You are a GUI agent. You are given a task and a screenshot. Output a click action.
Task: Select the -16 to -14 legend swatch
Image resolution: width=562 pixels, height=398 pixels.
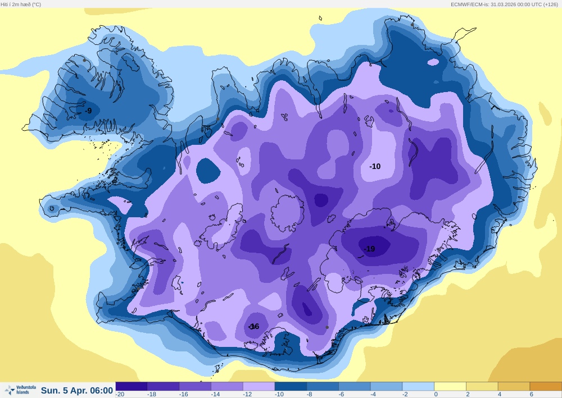[x=196, y=386]
